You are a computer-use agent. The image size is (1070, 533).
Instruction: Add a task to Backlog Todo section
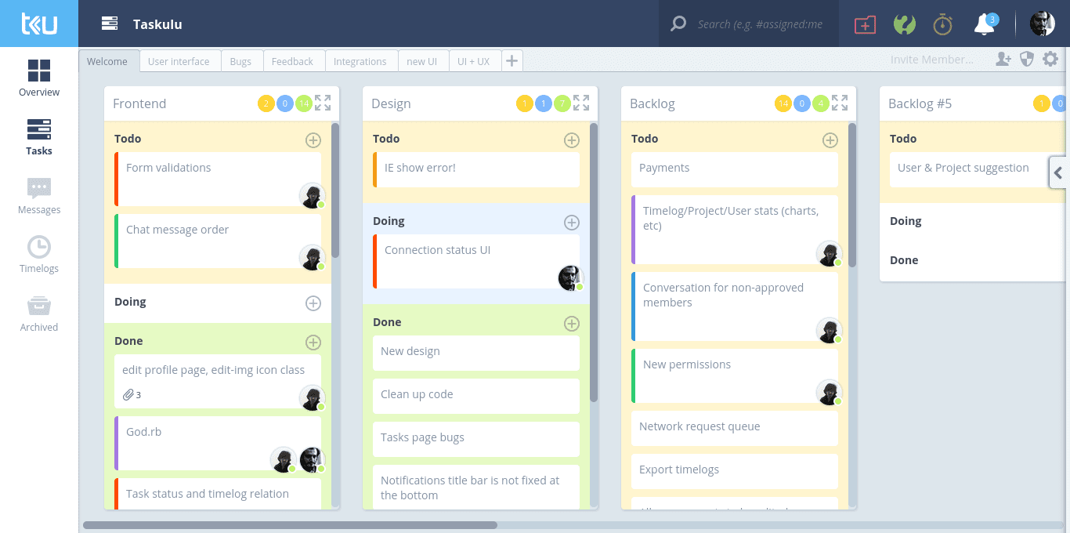(x=830, y=140)
